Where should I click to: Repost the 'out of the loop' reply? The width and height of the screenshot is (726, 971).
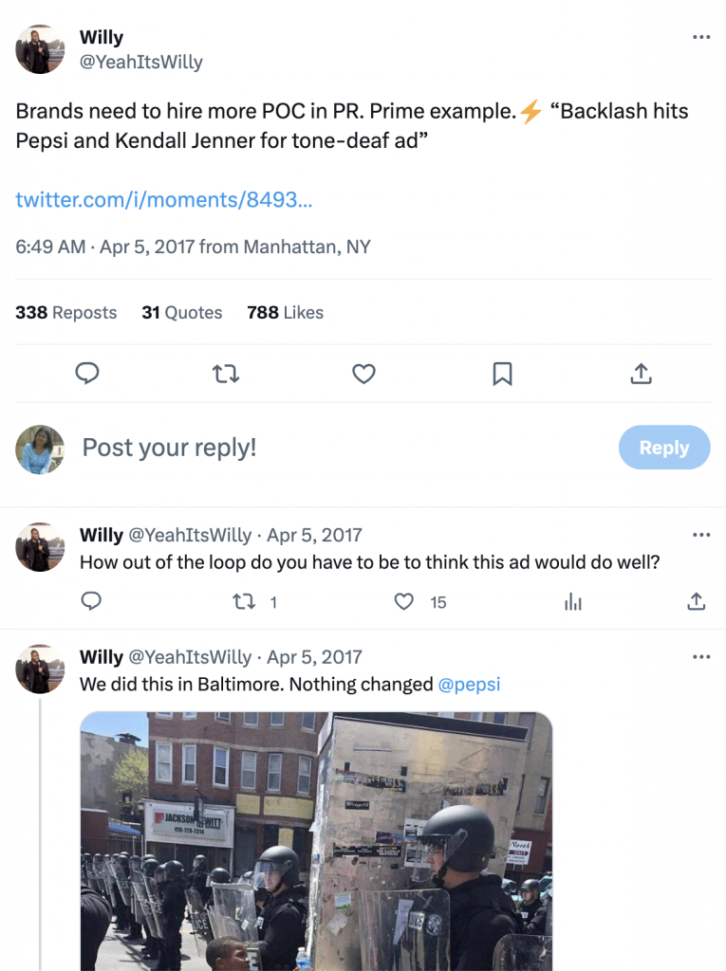click(x=246, y=602)
